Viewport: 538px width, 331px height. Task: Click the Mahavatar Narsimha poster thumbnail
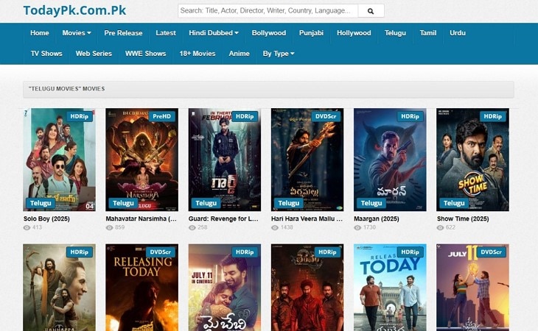pos(142,160)
